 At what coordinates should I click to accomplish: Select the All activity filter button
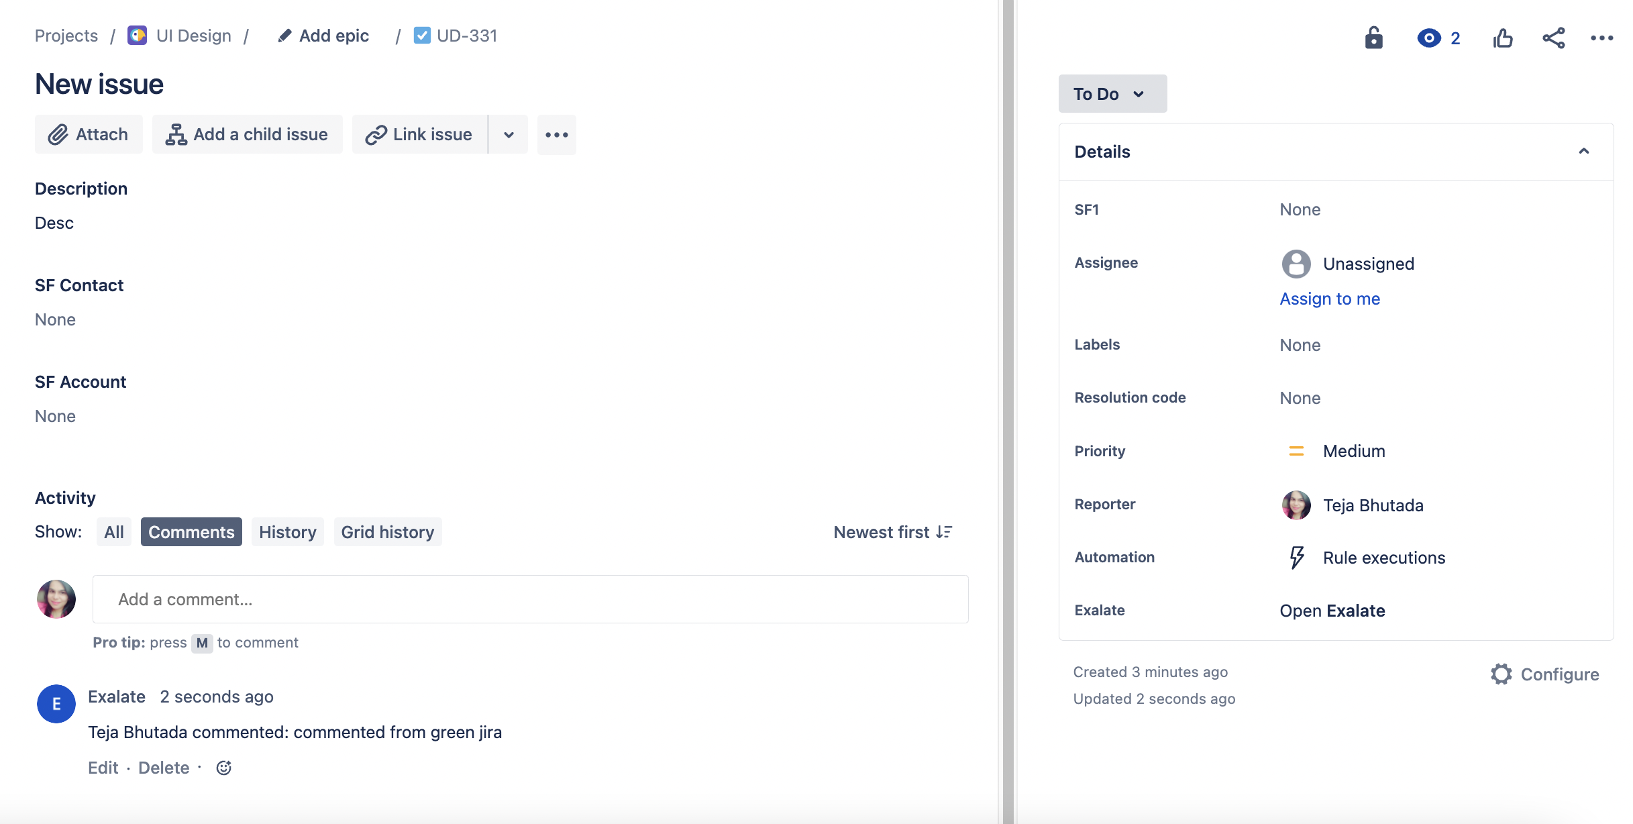click(x=113, y=532)
